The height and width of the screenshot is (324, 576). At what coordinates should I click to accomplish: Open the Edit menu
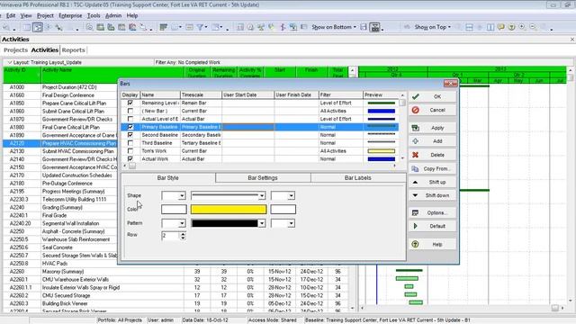pyautogui.click(x=11, y=16)
